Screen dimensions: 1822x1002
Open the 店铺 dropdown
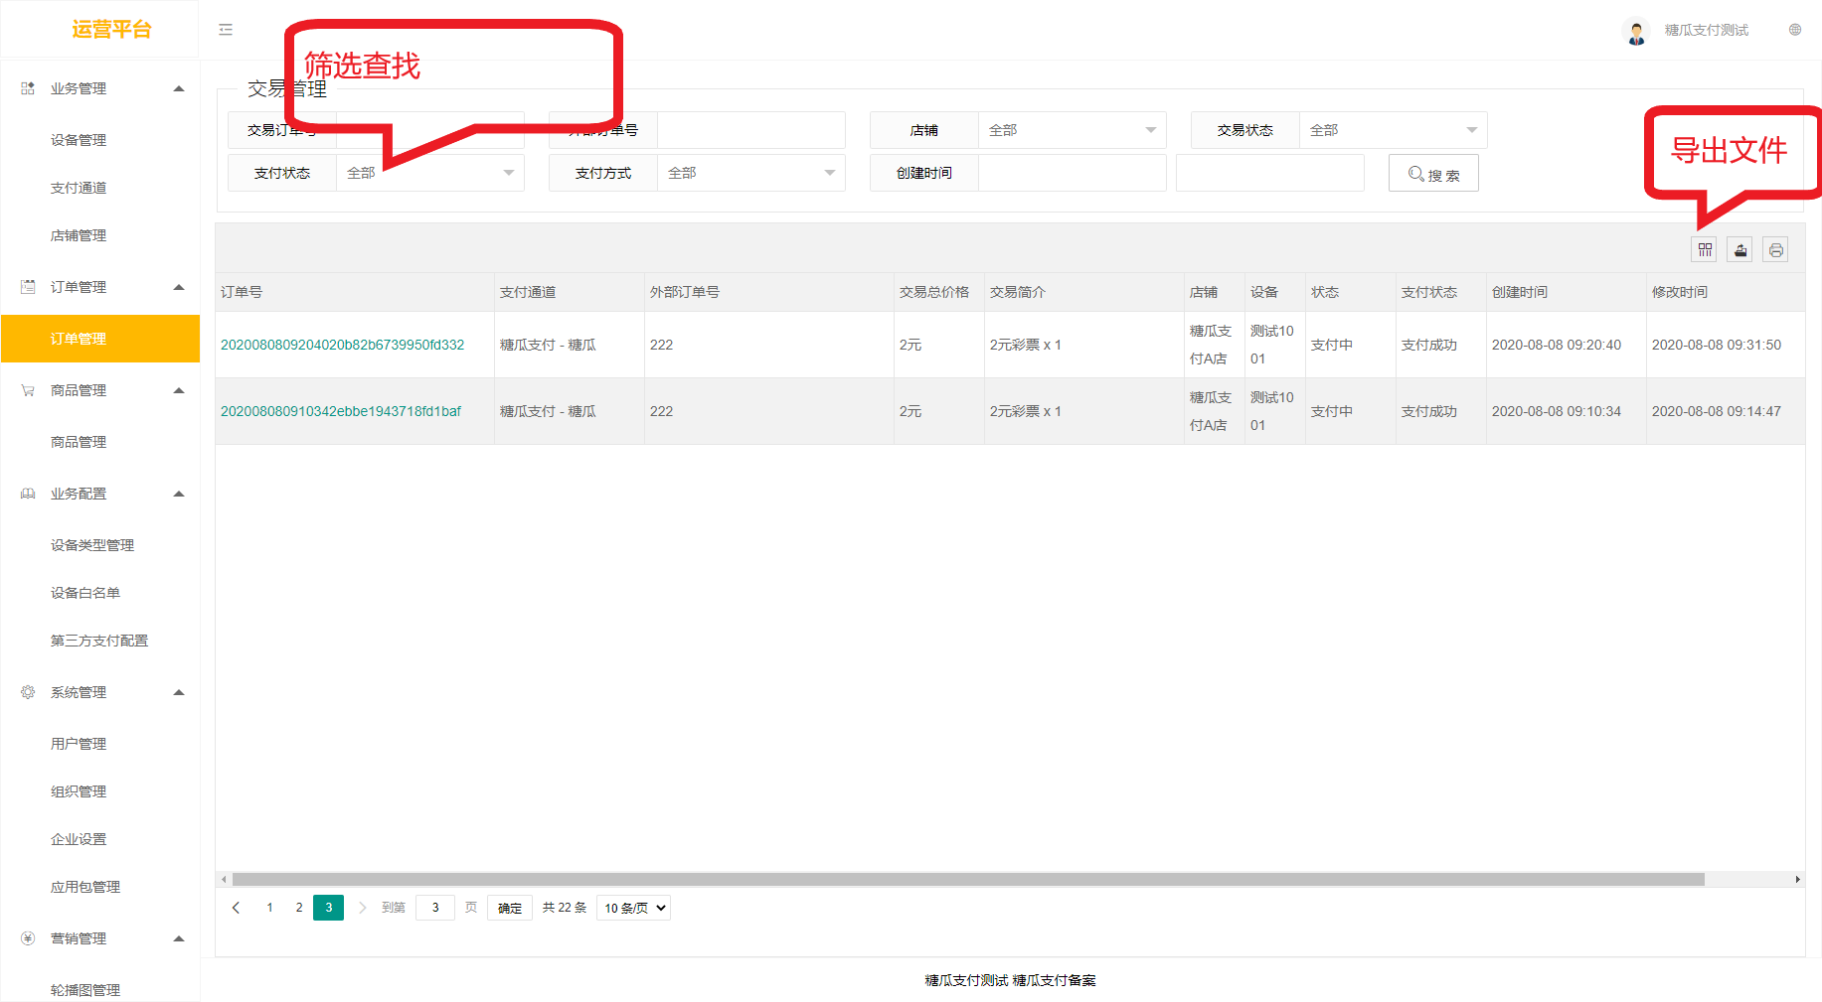(1071, 130)
